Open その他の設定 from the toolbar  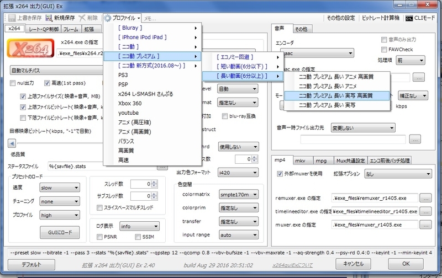point(341,18)
